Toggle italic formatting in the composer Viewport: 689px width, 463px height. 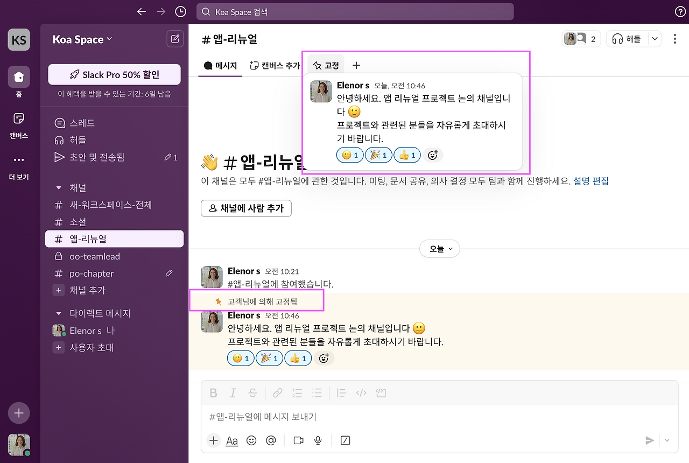(x=233, y=392)
